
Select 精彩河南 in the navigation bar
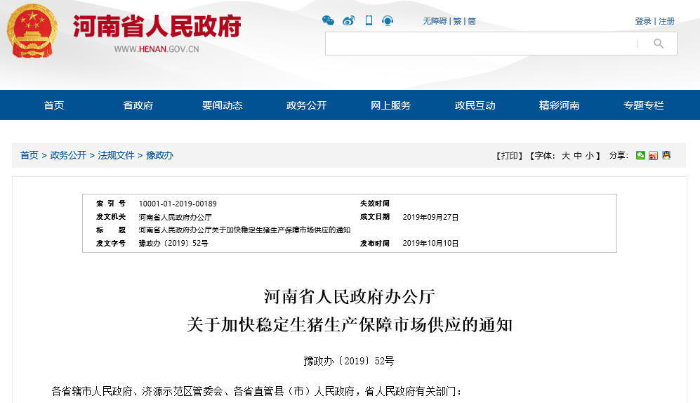(560, 105)
